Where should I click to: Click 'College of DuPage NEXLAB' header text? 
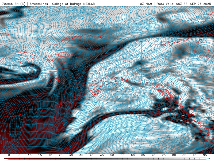pos(73,4)
